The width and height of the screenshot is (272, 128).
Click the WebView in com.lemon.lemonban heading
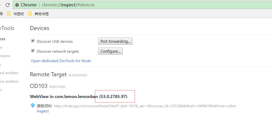pyautogui.click(x=79, y=97)
